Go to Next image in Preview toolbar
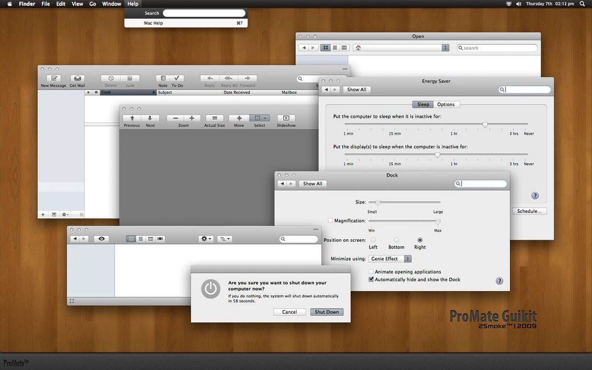Image resolution: width=592 pixels, height=370 pixels. [150, 118]
